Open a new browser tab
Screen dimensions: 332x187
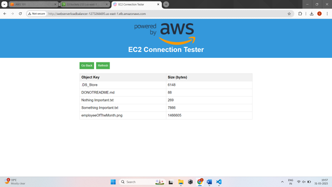point(166,4)
